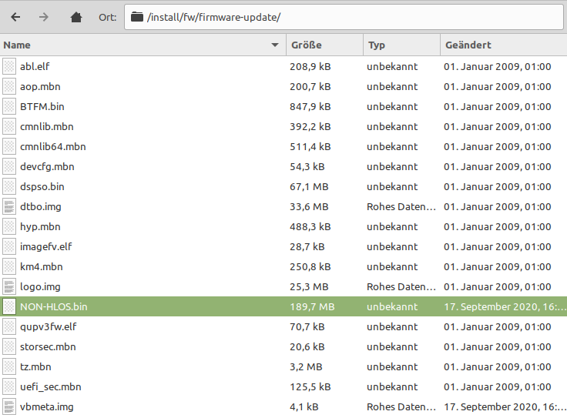Click the sort arrow in Name column
This screenshot has height=418, width=567.
point(275,45)
